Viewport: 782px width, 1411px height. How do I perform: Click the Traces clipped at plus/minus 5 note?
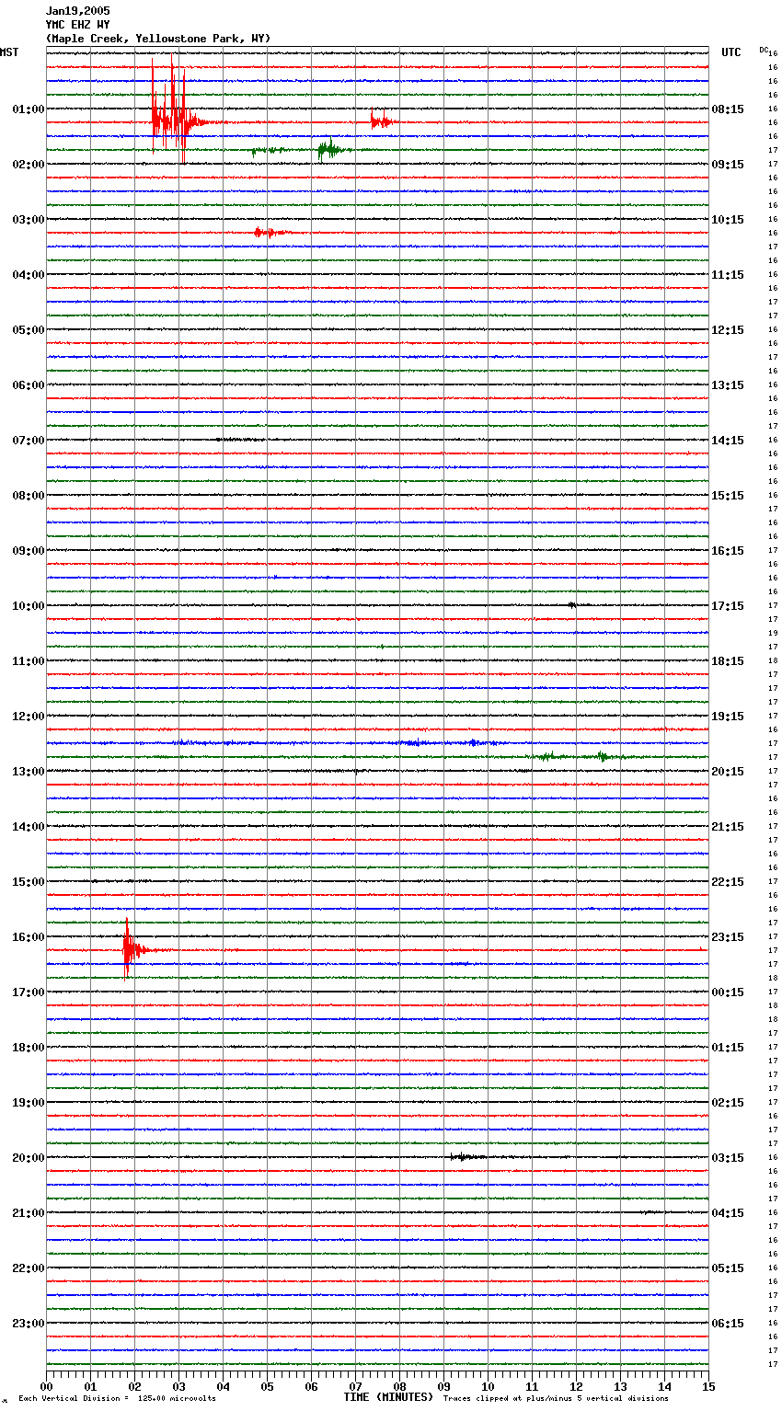(556, 1398)
